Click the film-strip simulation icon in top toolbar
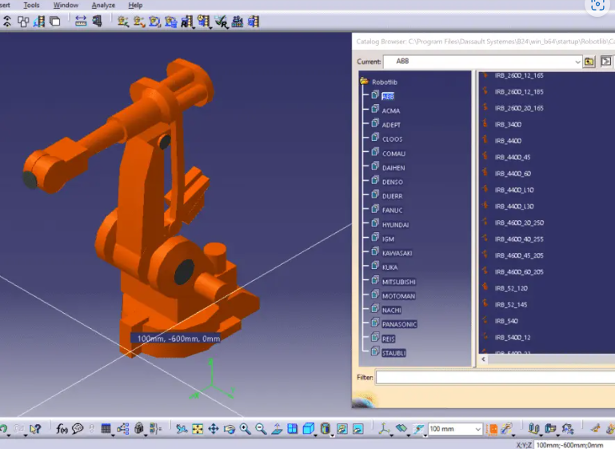 click(39, 21)
